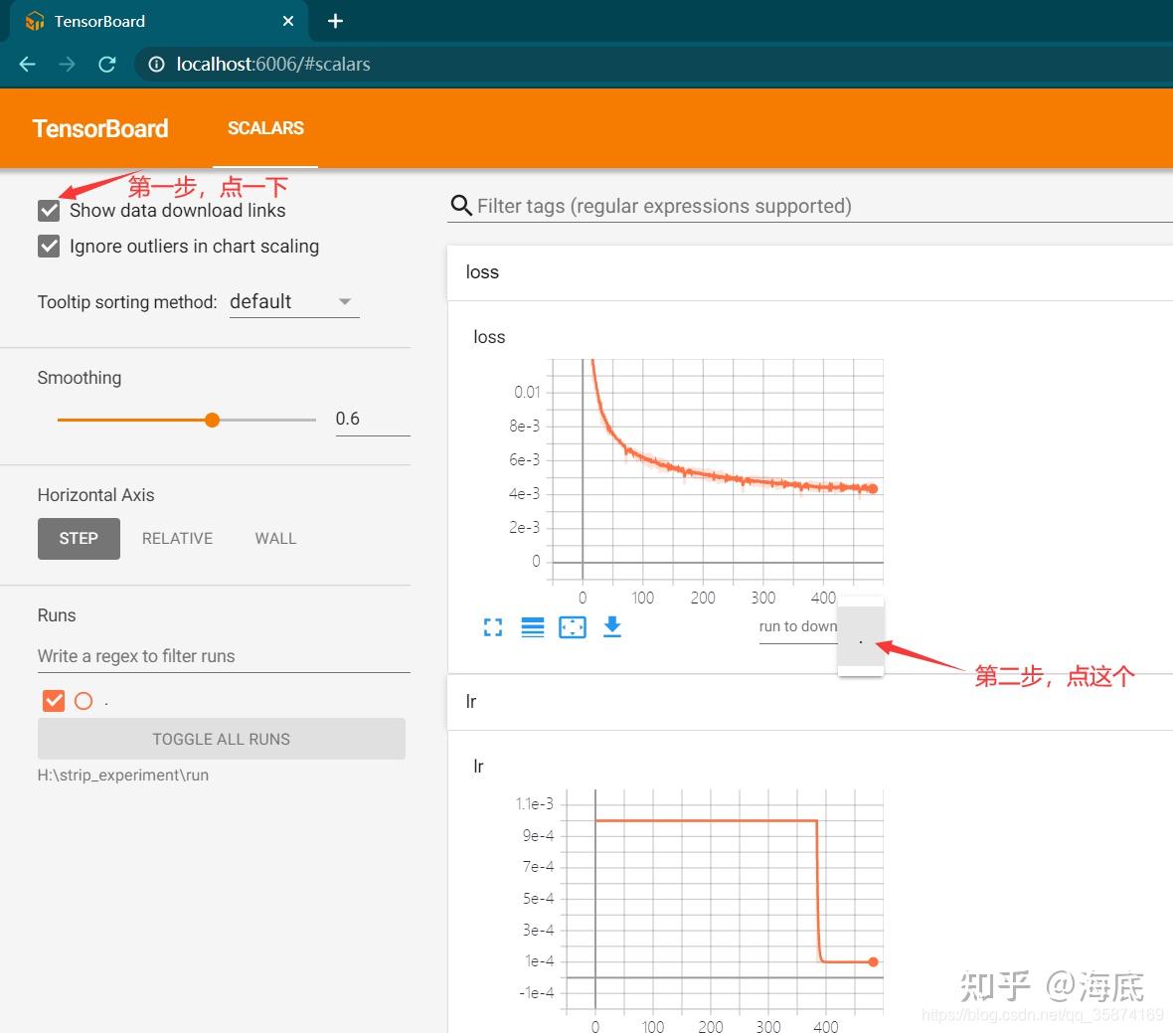
Task: Uncheck the orange run checkbox
Action: (x=54, y=701)
